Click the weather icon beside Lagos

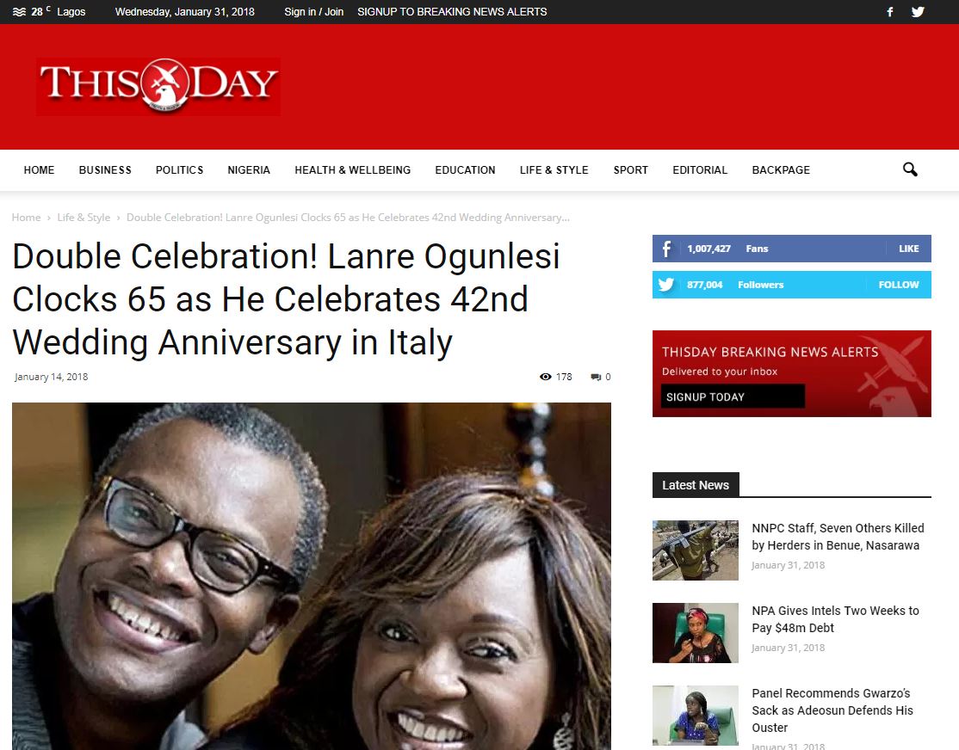pos(19,12)
